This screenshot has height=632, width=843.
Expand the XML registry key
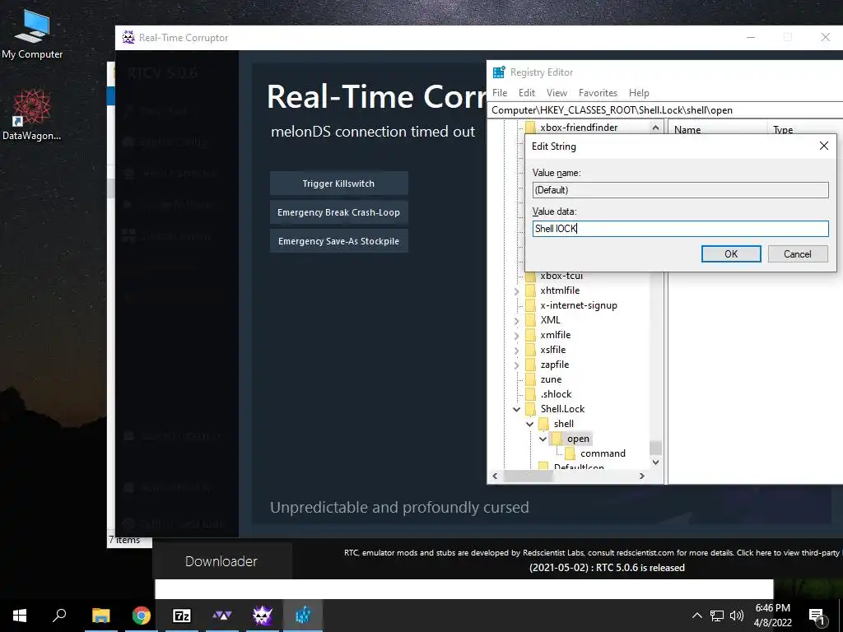click(517, 320)
